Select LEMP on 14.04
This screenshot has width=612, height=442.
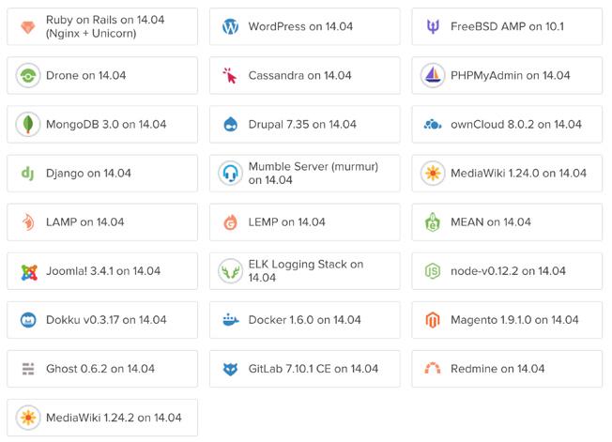[x=305, y=222]
